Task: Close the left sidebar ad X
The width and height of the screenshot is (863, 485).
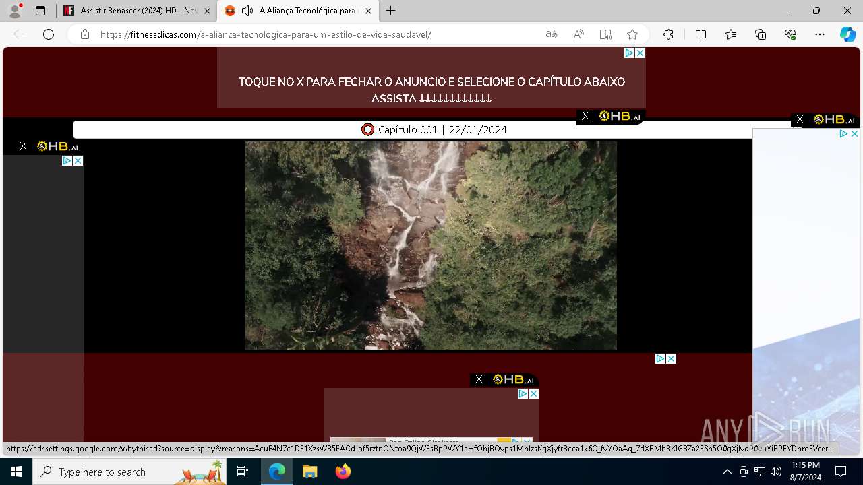Action: [78, 160]
